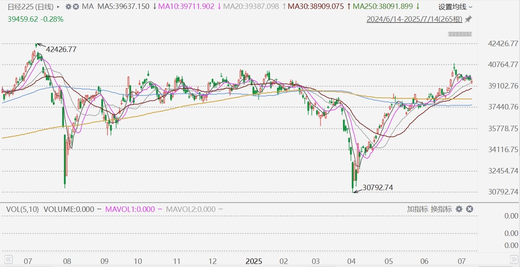Click the 02 month marker on time axis

point(284,262)
